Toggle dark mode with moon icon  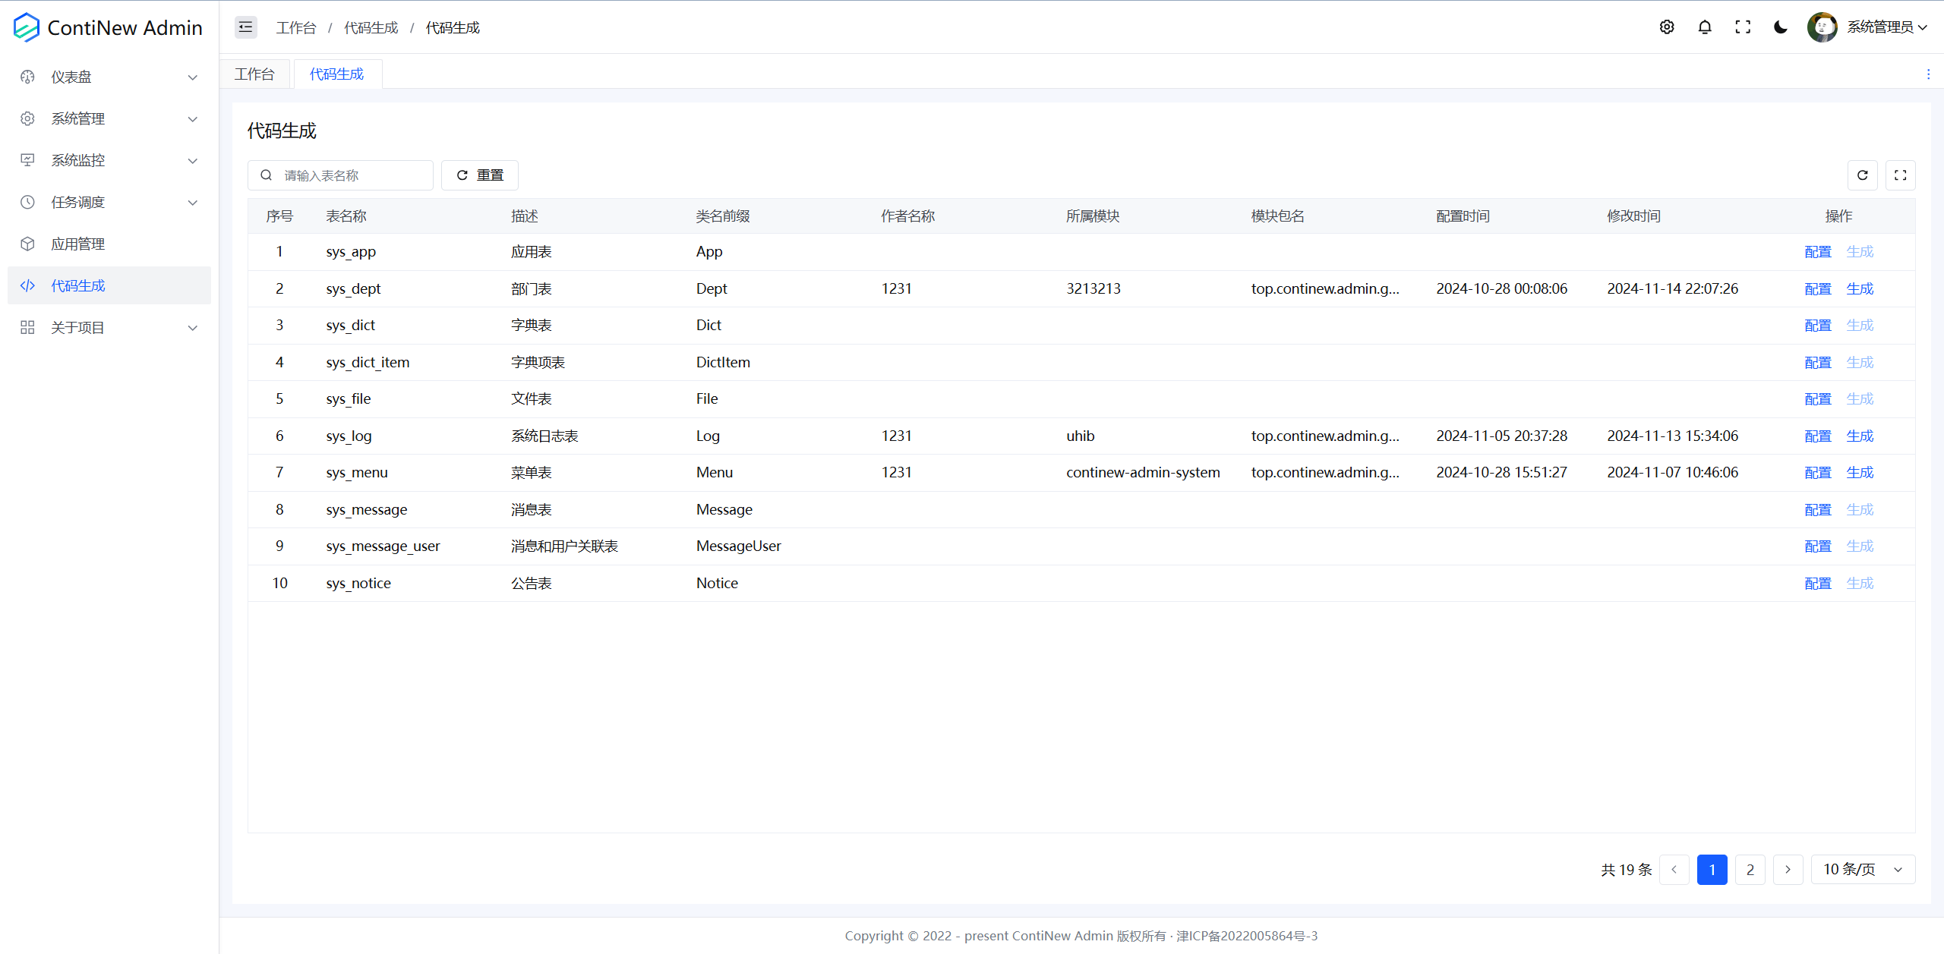(x=1780, y=27)
